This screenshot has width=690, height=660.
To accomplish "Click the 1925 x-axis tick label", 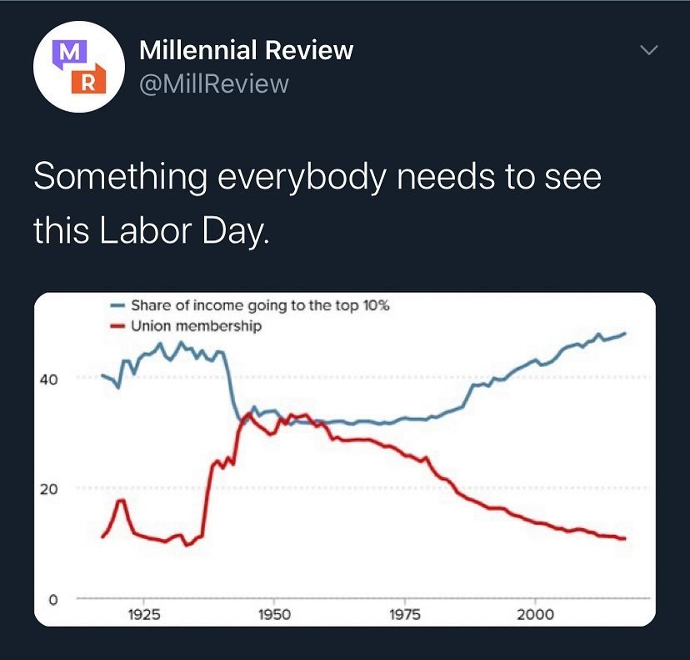I will click(144, 615).
